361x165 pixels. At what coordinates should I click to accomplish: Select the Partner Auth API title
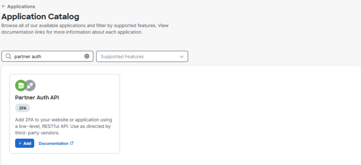pos(37,97)
